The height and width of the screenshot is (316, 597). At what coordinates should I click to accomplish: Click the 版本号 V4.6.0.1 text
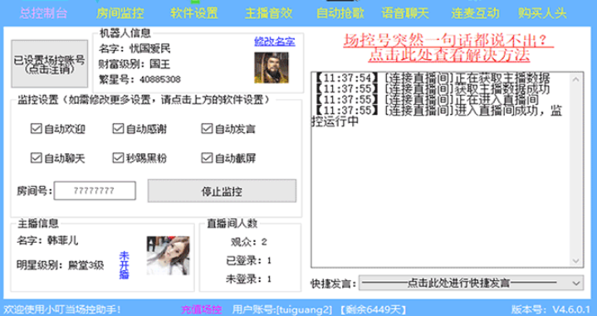(x=551, y=309)
